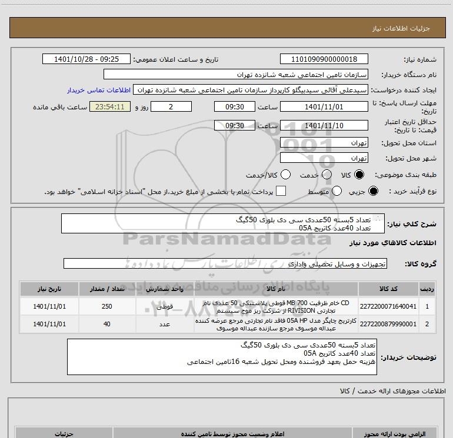Click the price validity time 09:30 field

click(x=235, y=125)
